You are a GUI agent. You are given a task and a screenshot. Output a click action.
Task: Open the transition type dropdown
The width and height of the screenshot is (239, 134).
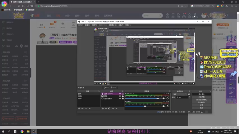[180, 94]
